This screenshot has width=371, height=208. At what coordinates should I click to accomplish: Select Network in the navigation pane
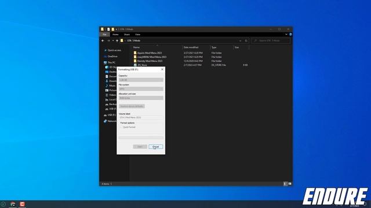110,121
